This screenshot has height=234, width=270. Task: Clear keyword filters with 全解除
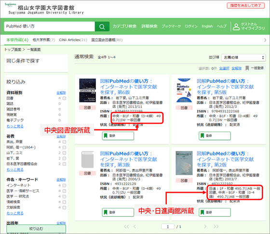61,179
